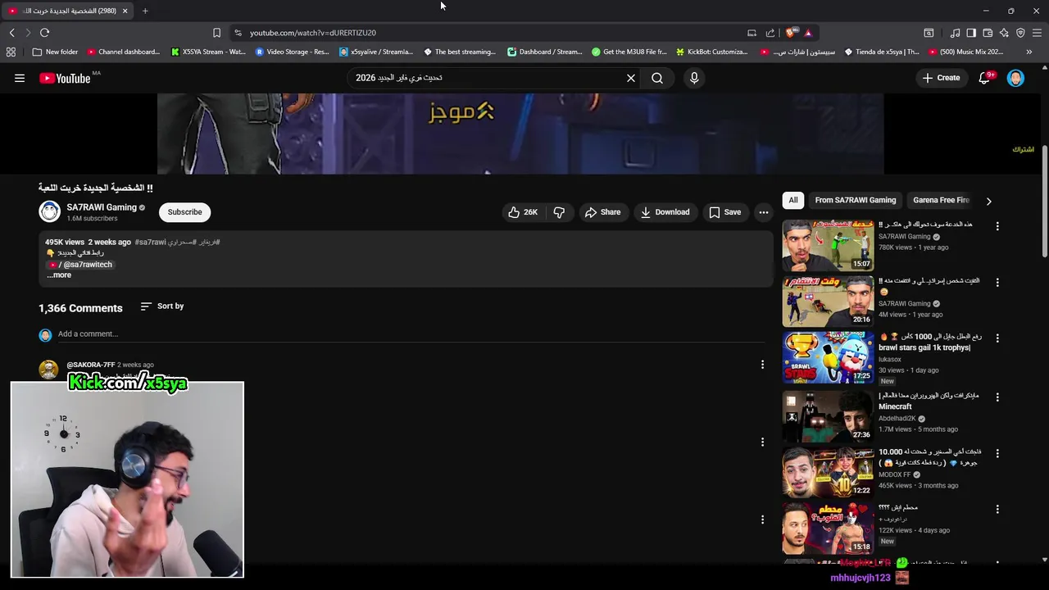Open more actions beside the Save button
This screenshot has width=1049, height=590.
click(764, 212)
